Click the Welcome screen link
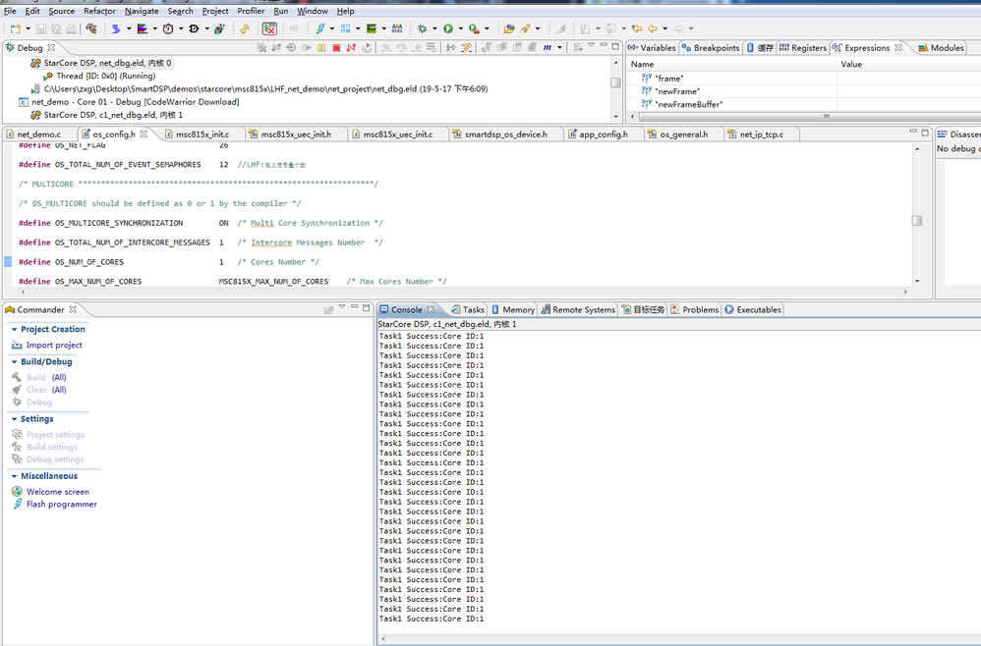Viewport: 981px width, 646px height. [58, 492]
